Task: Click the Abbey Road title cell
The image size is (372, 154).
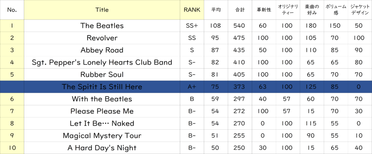Action: pos(102,50)
